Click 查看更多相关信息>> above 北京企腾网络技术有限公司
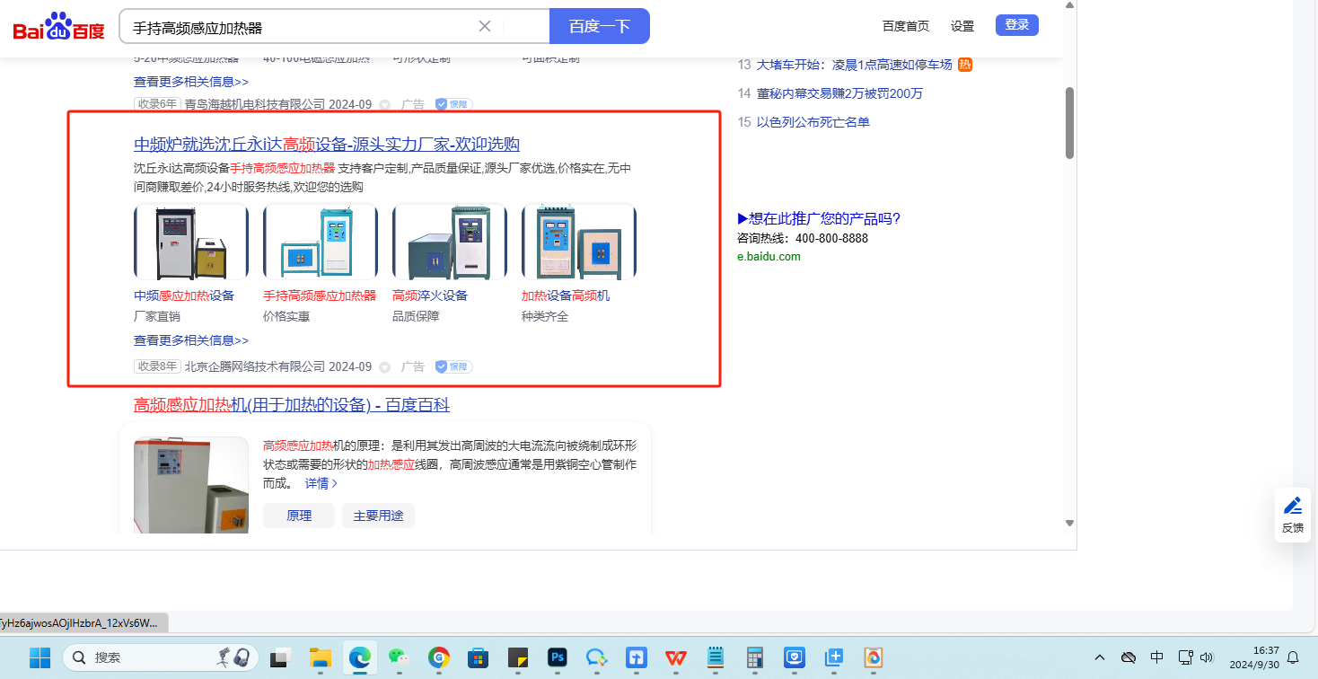The width and height of the screenshot is (1318, 679). point(191,340)
